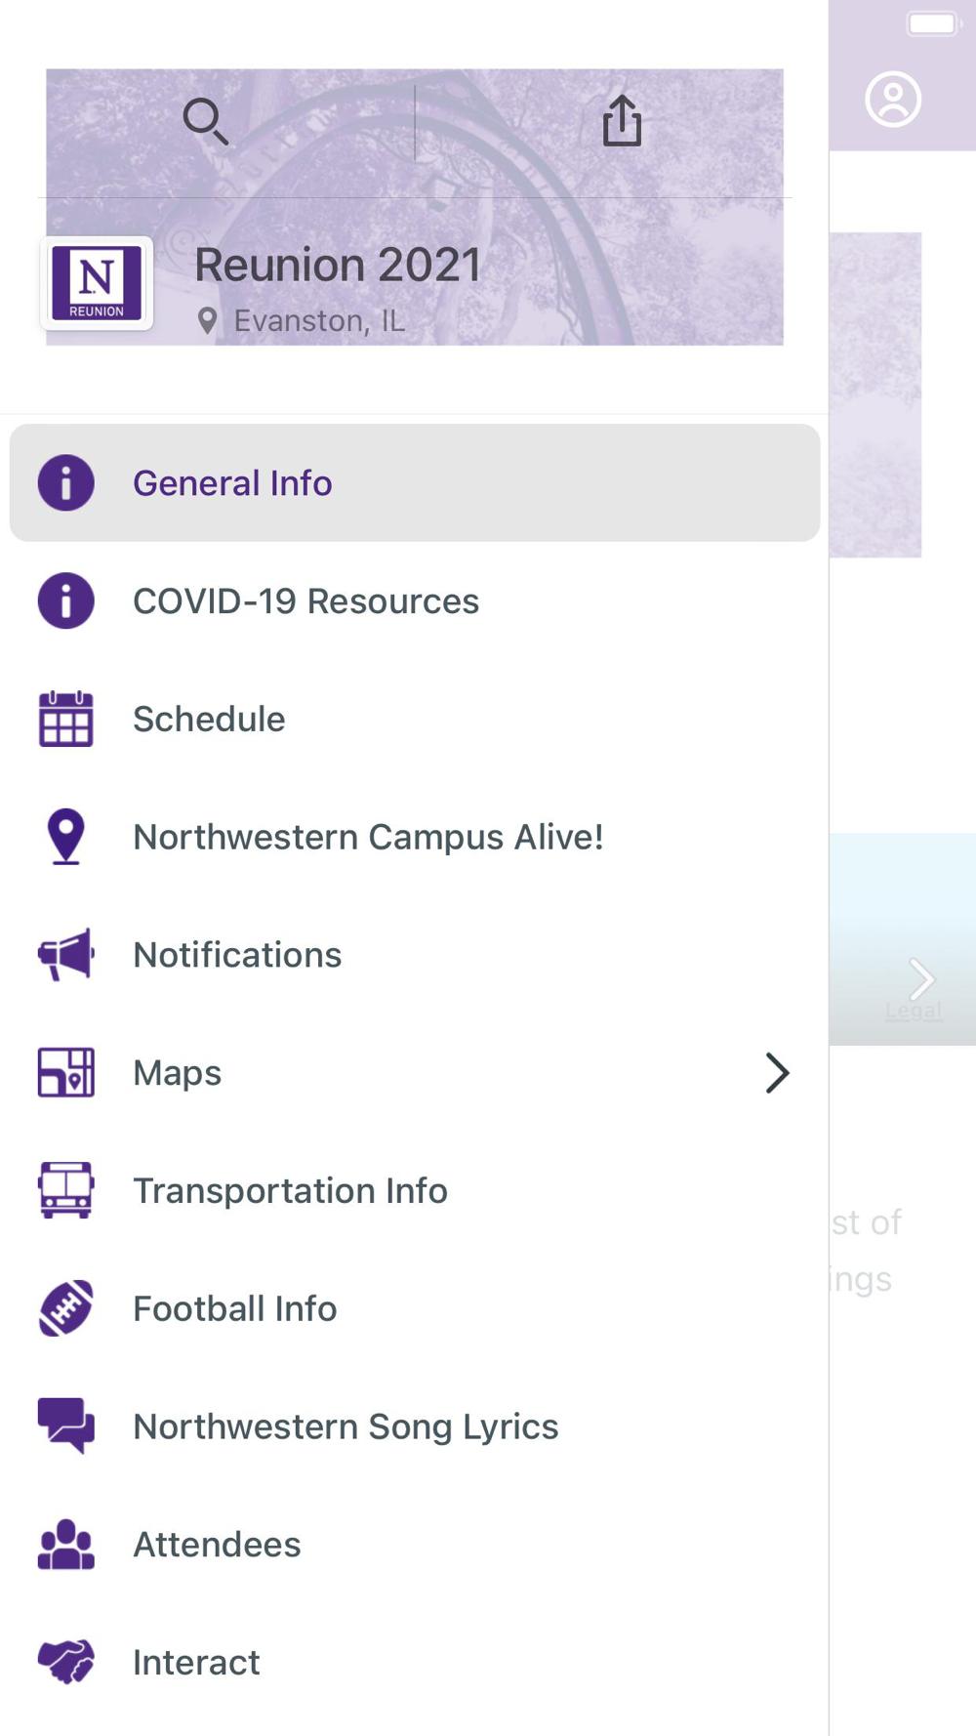Tap the chevron above Legal link

(921, 976)
